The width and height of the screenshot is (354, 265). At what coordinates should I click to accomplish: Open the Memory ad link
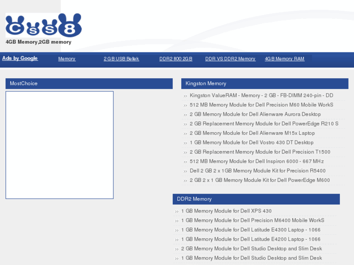[x=67, y=59]
